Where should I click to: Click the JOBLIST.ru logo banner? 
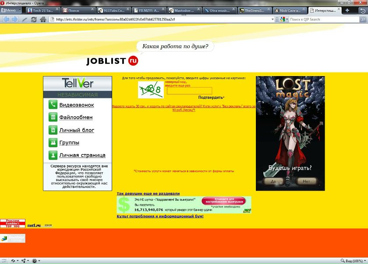112,61
